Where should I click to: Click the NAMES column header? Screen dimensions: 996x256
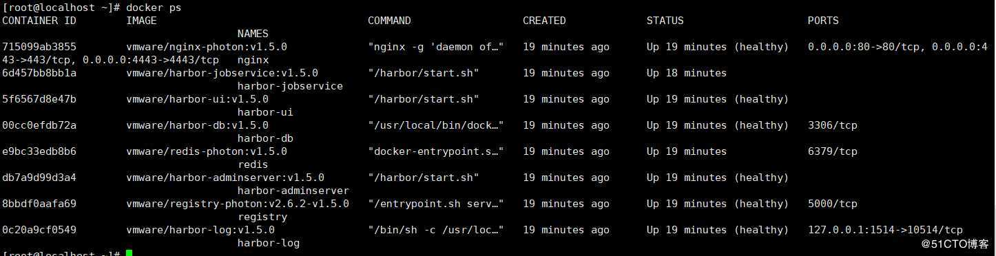(253, 34)
